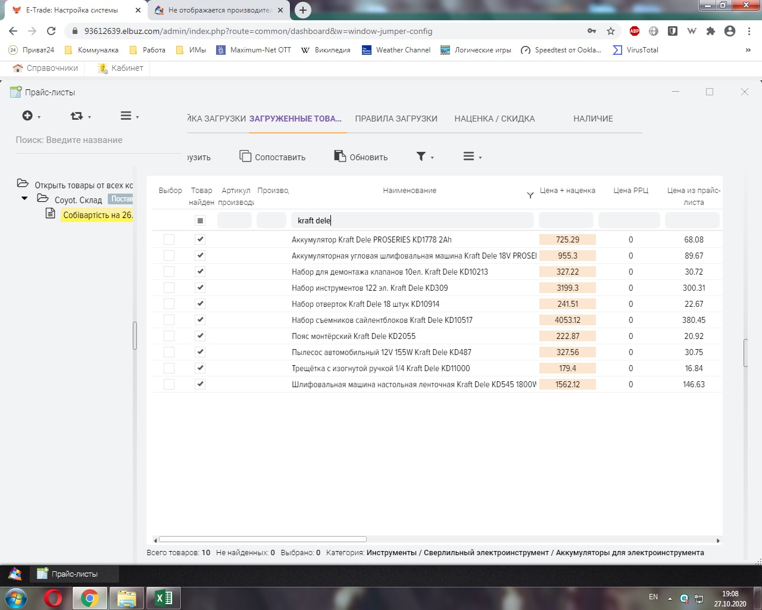Toggle Товар найден checkbox for Набор съемников row
Screen dimensions: 762x610
(x=200, y=320)
